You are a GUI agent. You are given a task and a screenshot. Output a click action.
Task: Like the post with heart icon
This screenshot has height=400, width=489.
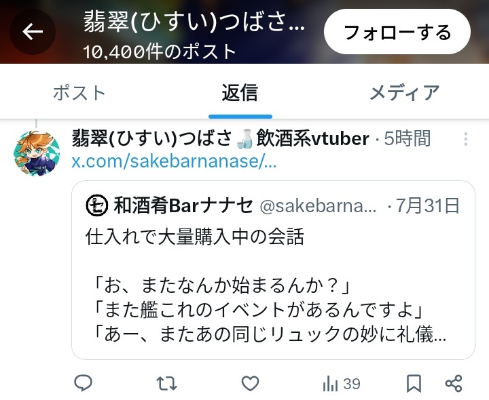[251, 383]
